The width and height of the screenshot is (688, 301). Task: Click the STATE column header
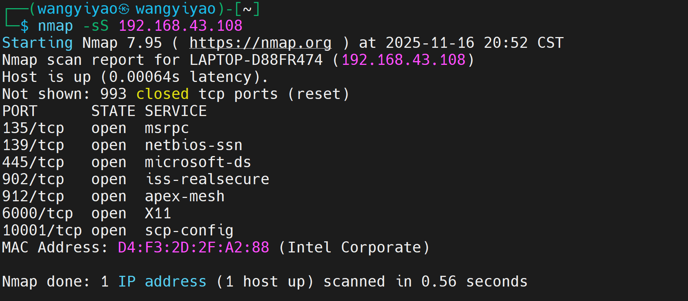click(113, 111)
